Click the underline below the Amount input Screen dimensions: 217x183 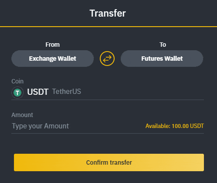(x=108, y=133)
